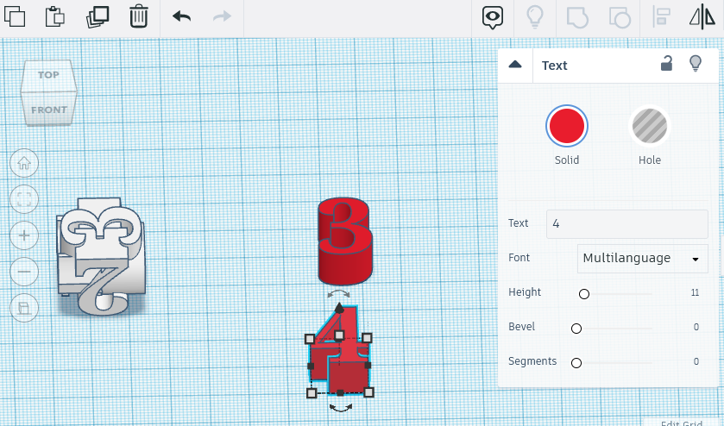
Task: Switch to orthographic view cube icon
Action: click(24, 308)
